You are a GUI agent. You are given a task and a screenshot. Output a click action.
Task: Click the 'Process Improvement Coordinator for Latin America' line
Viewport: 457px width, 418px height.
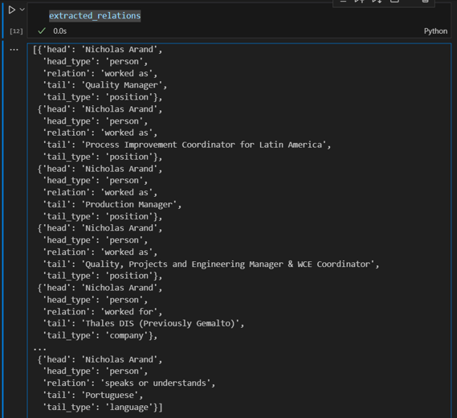(187, 145)
